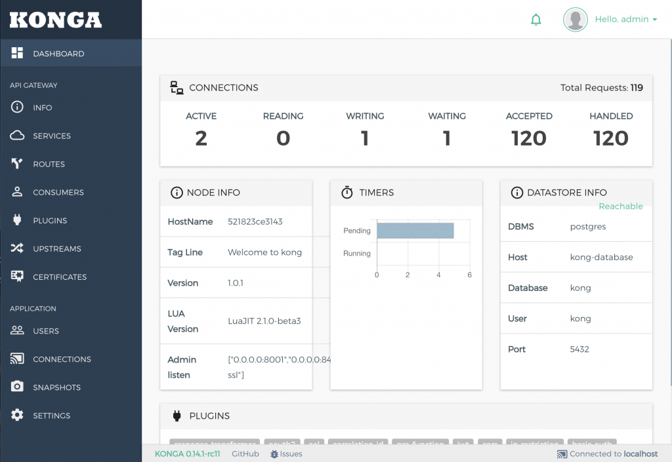The height and width of the screenshot is (462, 672).
Task: Click the Handled connections count 120
Action: pos(611,138)
